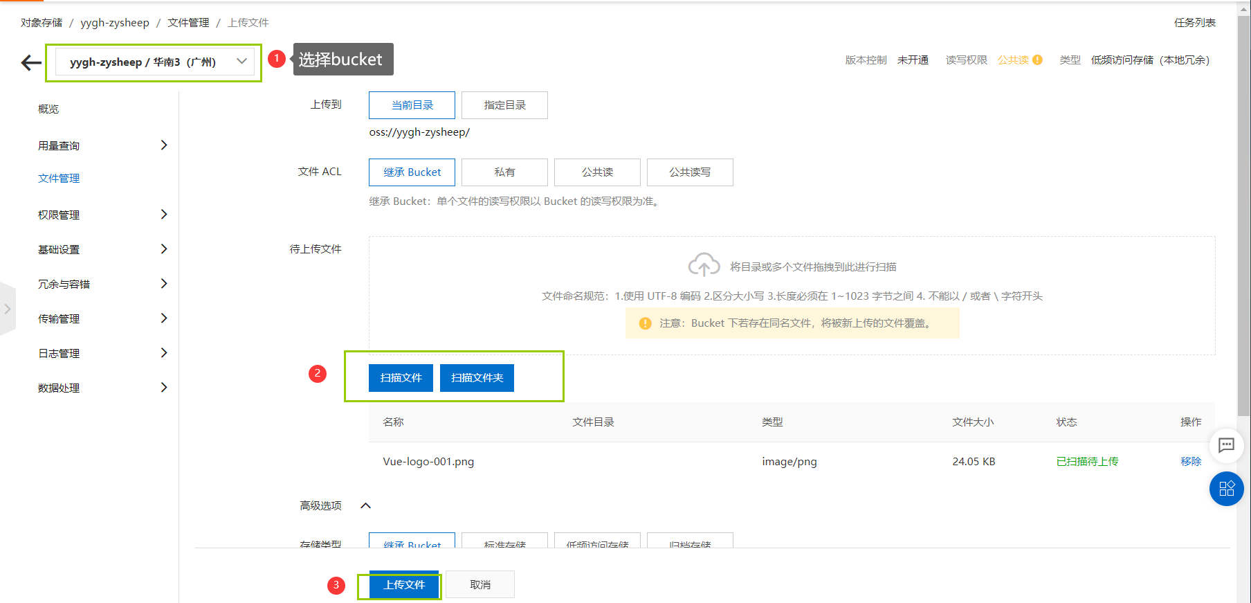Click the image/png type cell
Viewport: 1251px width, 603px height.
(789, 462)
